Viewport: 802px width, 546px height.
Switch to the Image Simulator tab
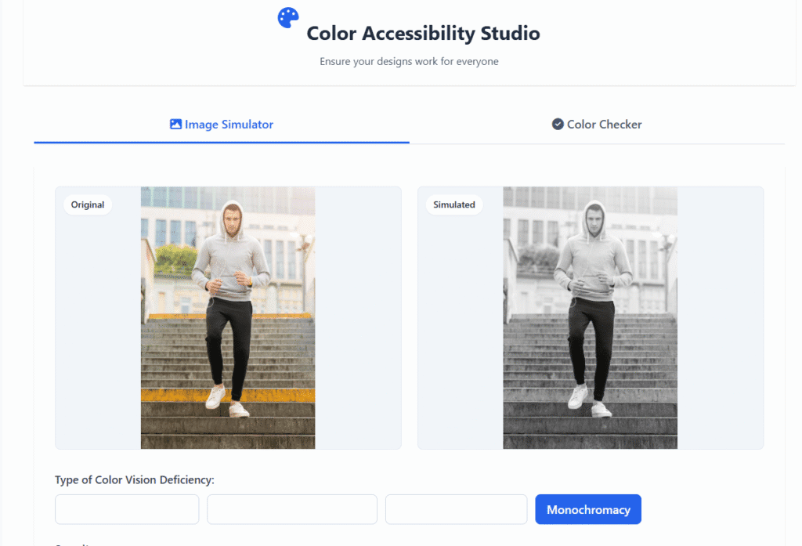point(222,125)
